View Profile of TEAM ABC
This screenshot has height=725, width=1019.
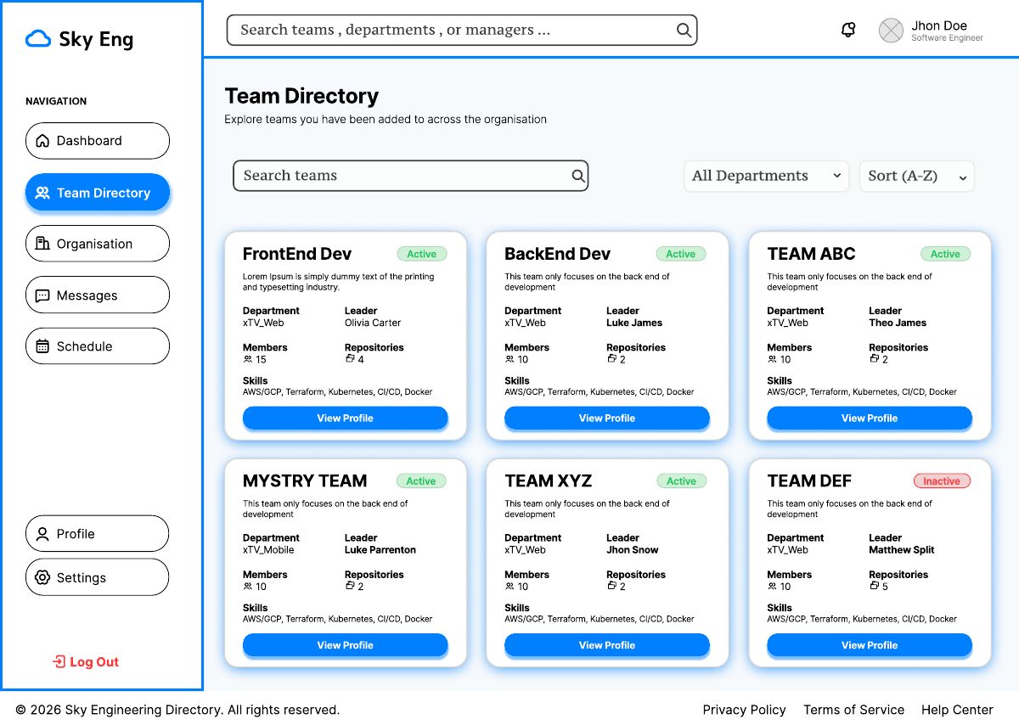pos(870,418)
